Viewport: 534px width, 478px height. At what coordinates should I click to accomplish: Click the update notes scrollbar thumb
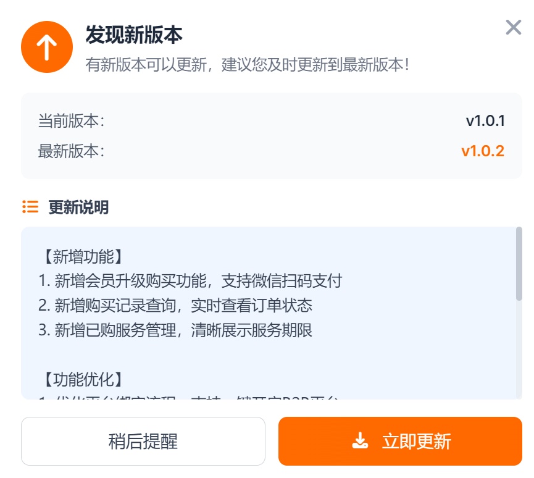point(519,264)
